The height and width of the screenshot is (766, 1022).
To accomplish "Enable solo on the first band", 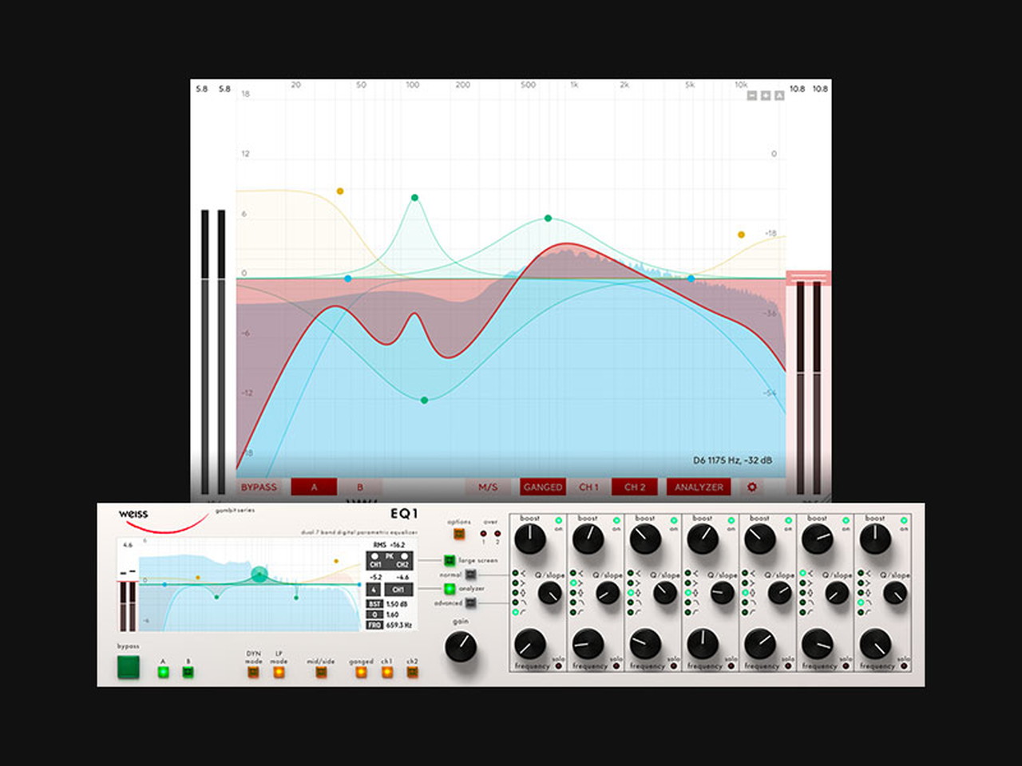I will point(558,666).
